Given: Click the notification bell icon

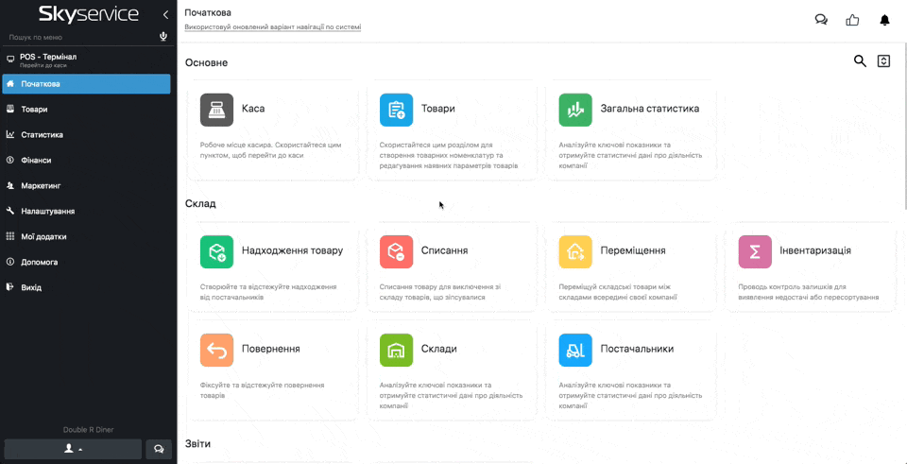Looking at the screenshot, I should pyautogui.click(x=884, y=20).
